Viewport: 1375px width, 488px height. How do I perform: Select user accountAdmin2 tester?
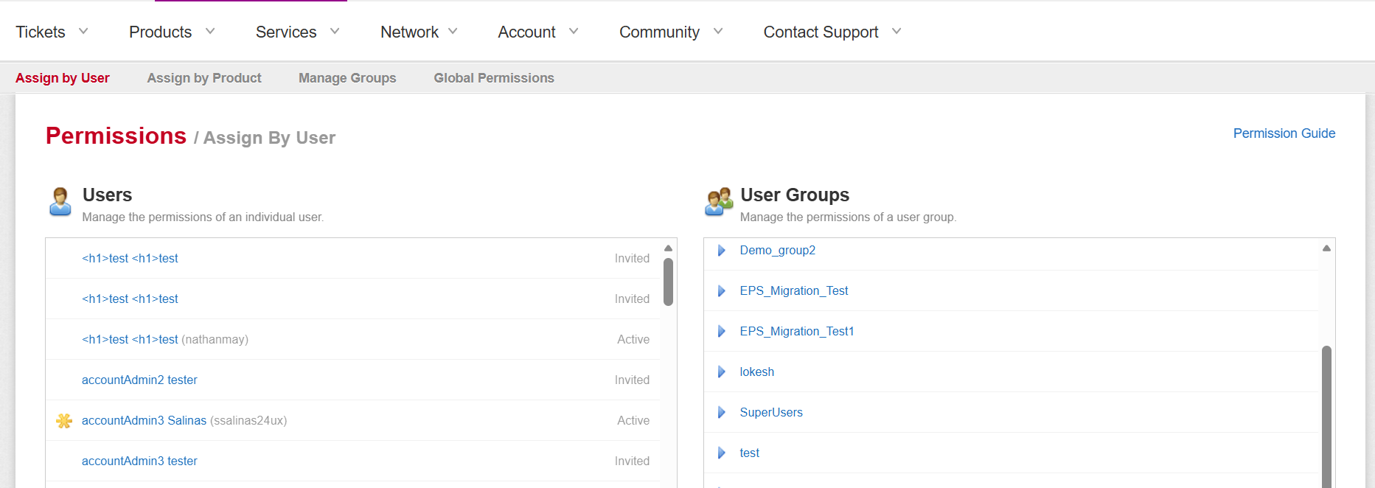point(139,380)
